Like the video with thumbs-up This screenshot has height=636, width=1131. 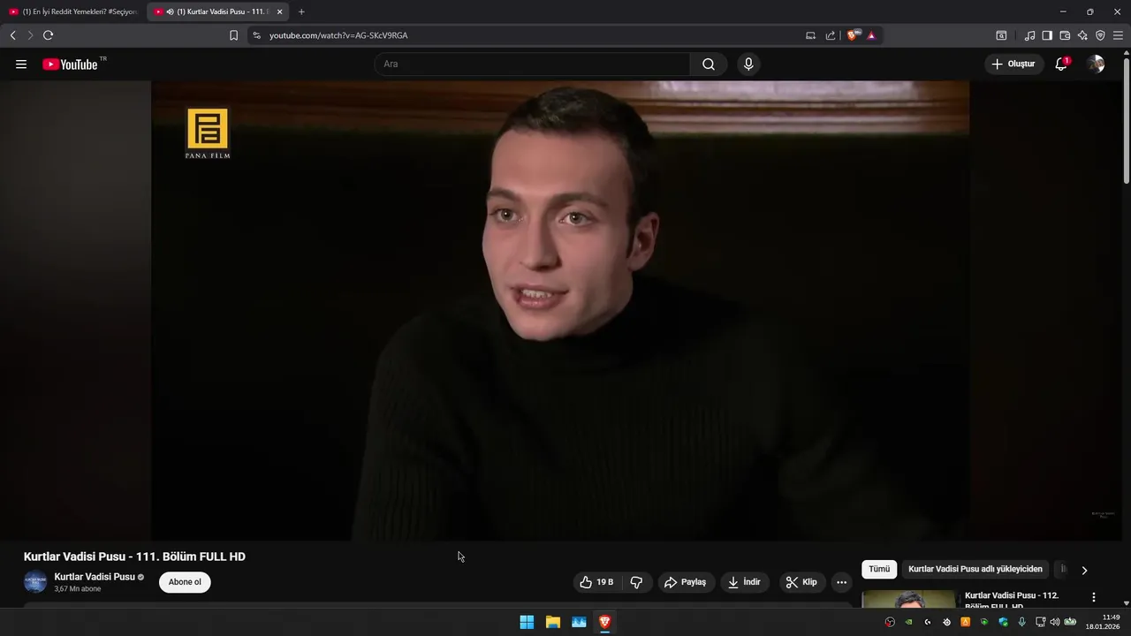point(596,582)
